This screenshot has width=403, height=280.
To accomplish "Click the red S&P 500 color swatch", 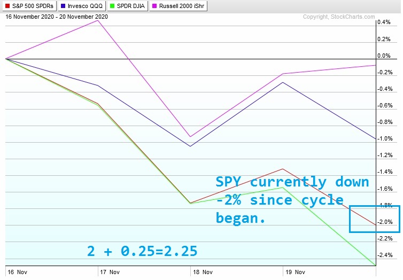I will point(7,6).
